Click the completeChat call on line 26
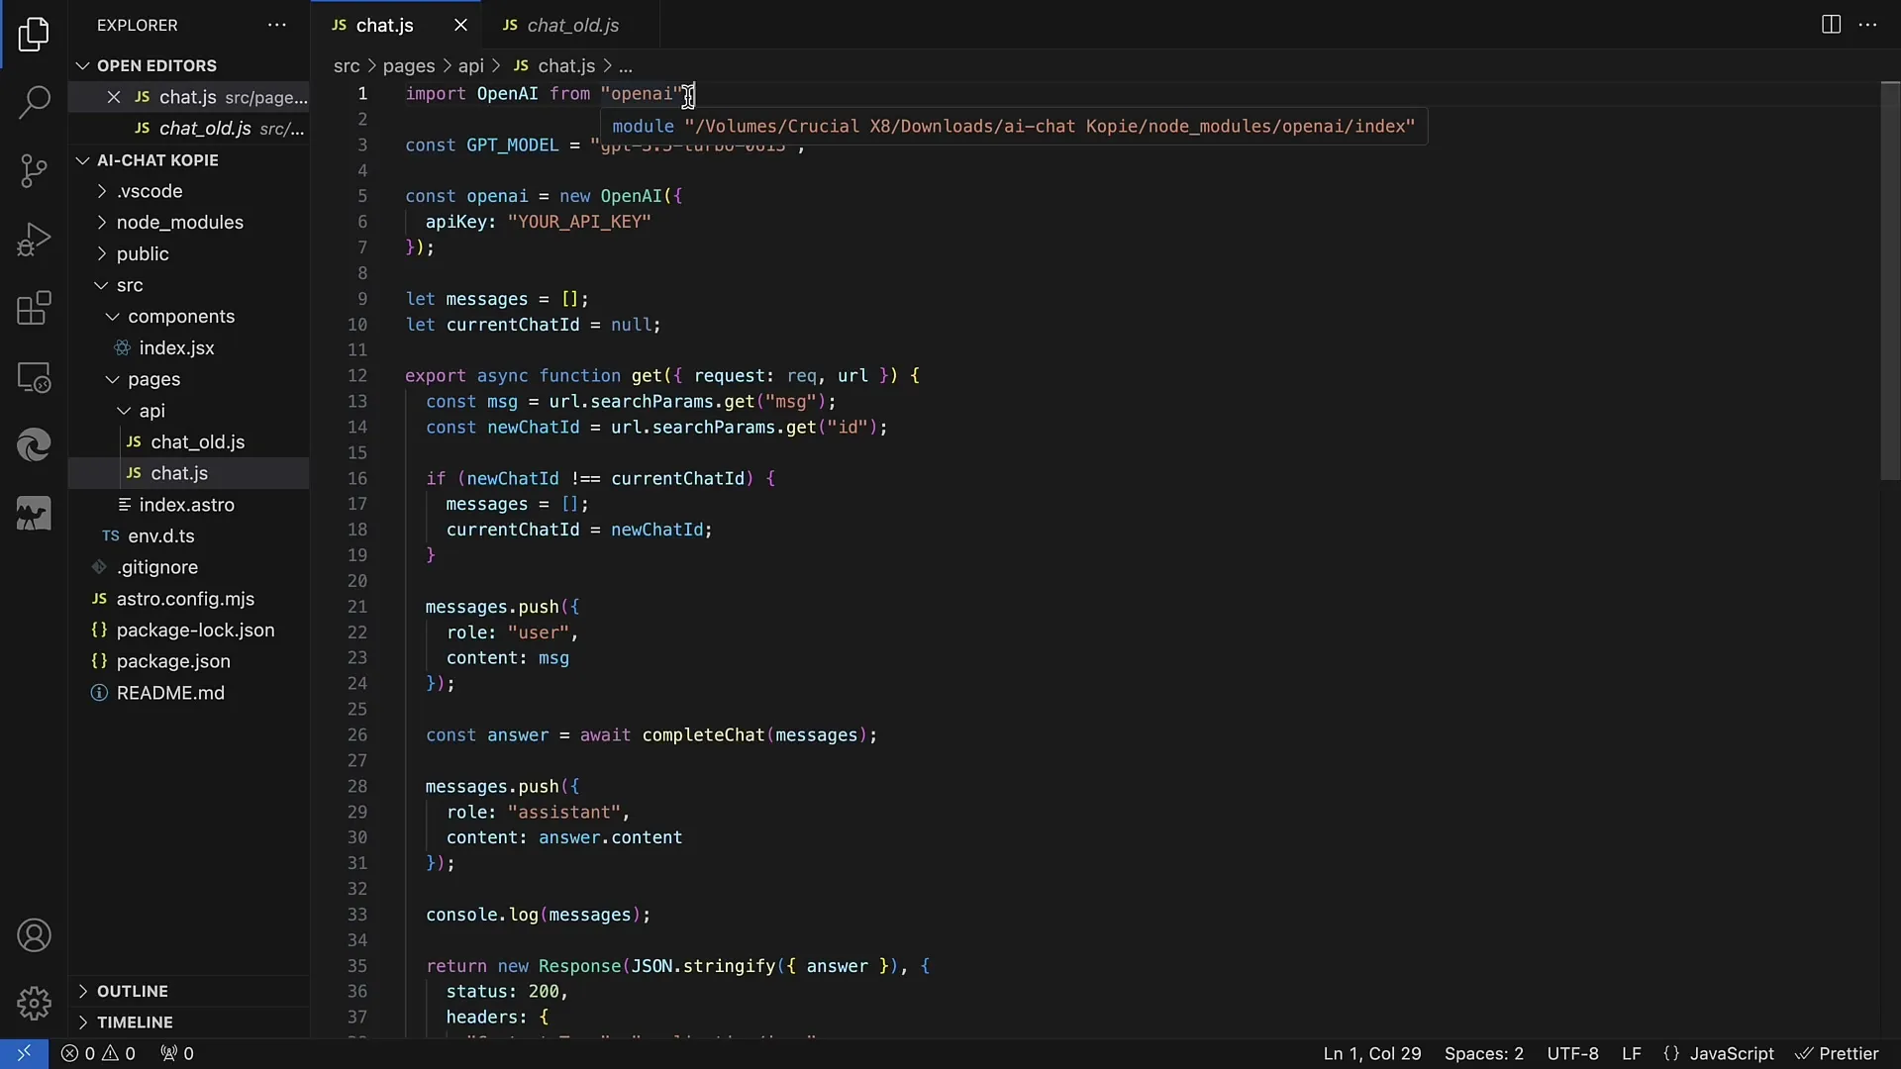 point(703,735)
